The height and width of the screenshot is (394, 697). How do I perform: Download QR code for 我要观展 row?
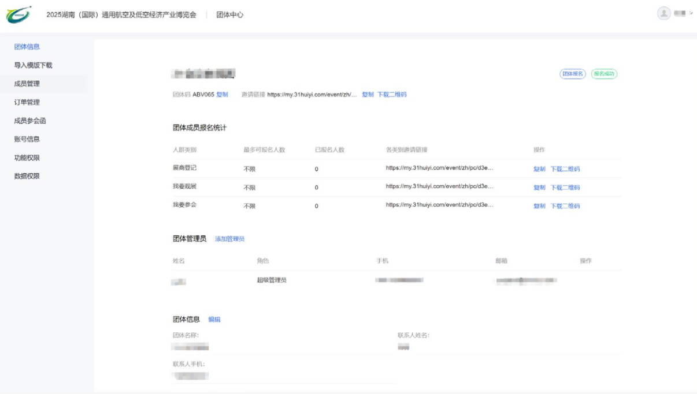565,187
